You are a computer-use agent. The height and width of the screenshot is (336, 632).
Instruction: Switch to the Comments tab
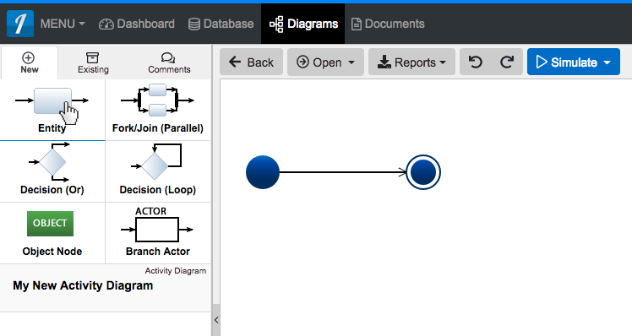tap(169, 62)
